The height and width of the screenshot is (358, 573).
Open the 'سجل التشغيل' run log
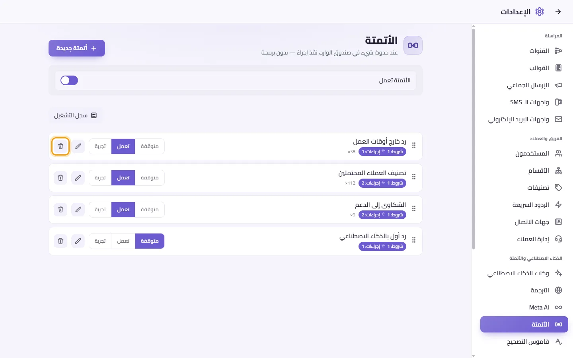click(x=76, y=115)
